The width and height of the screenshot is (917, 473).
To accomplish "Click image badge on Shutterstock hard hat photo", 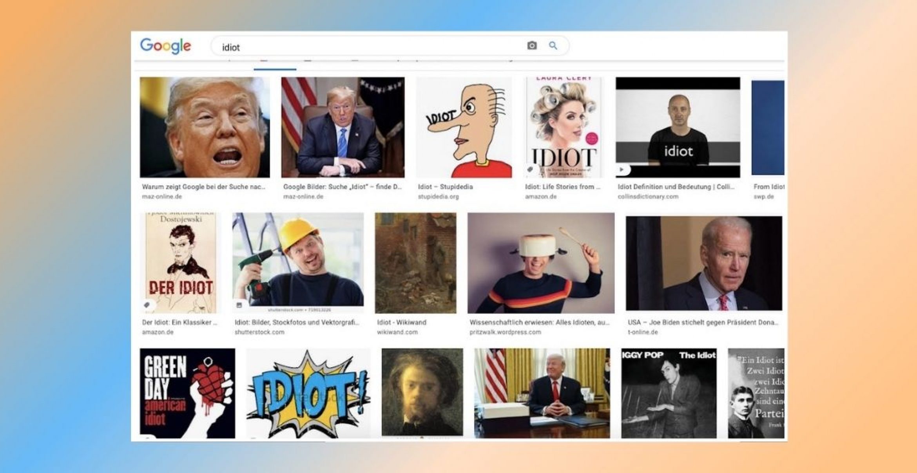I will click(x=239, y=305).
